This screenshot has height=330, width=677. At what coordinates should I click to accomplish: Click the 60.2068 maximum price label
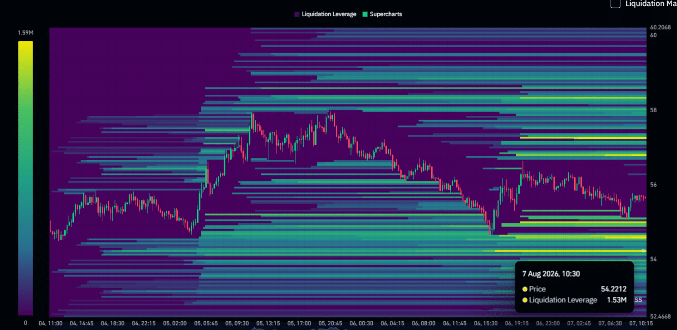[x=660, y=27]
